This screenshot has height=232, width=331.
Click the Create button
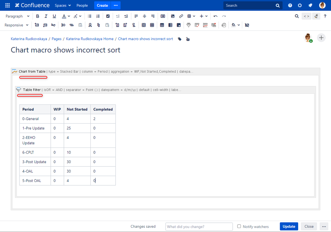pyautogui.click(x=102, y=6)
